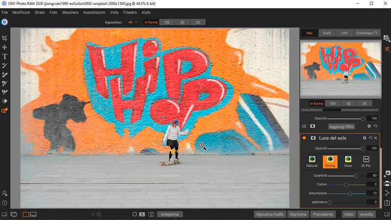Choose the Glow style preset

click(x=348, y=162)
